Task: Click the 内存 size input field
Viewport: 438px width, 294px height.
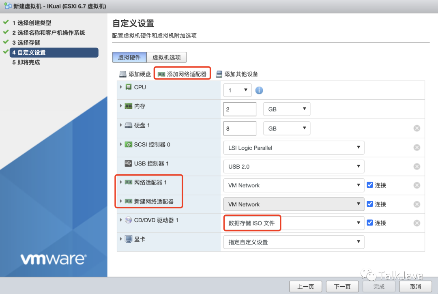Action: pyautogui.click(x=240, y=109)
